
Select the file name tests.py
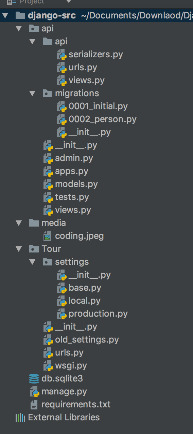pyautogui.click(x=72, y=197)
